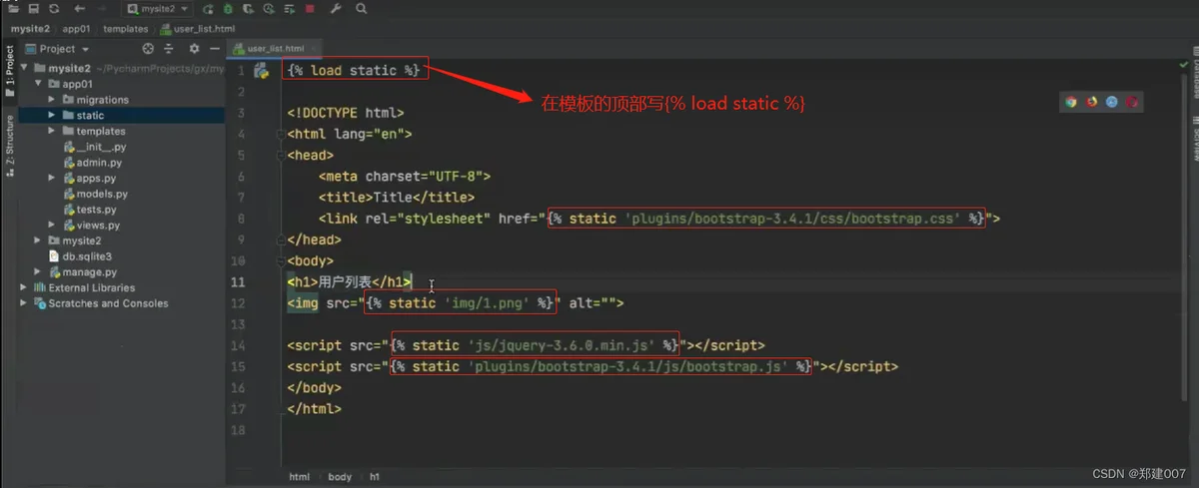Fold the html tag at line 4 gutter
Image resolution: width=1199 pixels, height=488 pixels.
point(279,134)
